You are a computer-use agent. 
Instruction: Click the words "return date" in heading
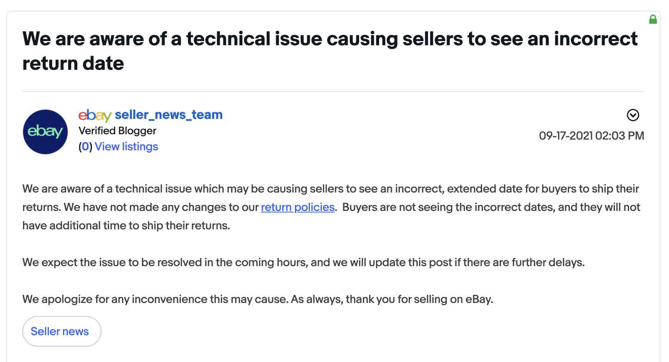click(73, 63)
